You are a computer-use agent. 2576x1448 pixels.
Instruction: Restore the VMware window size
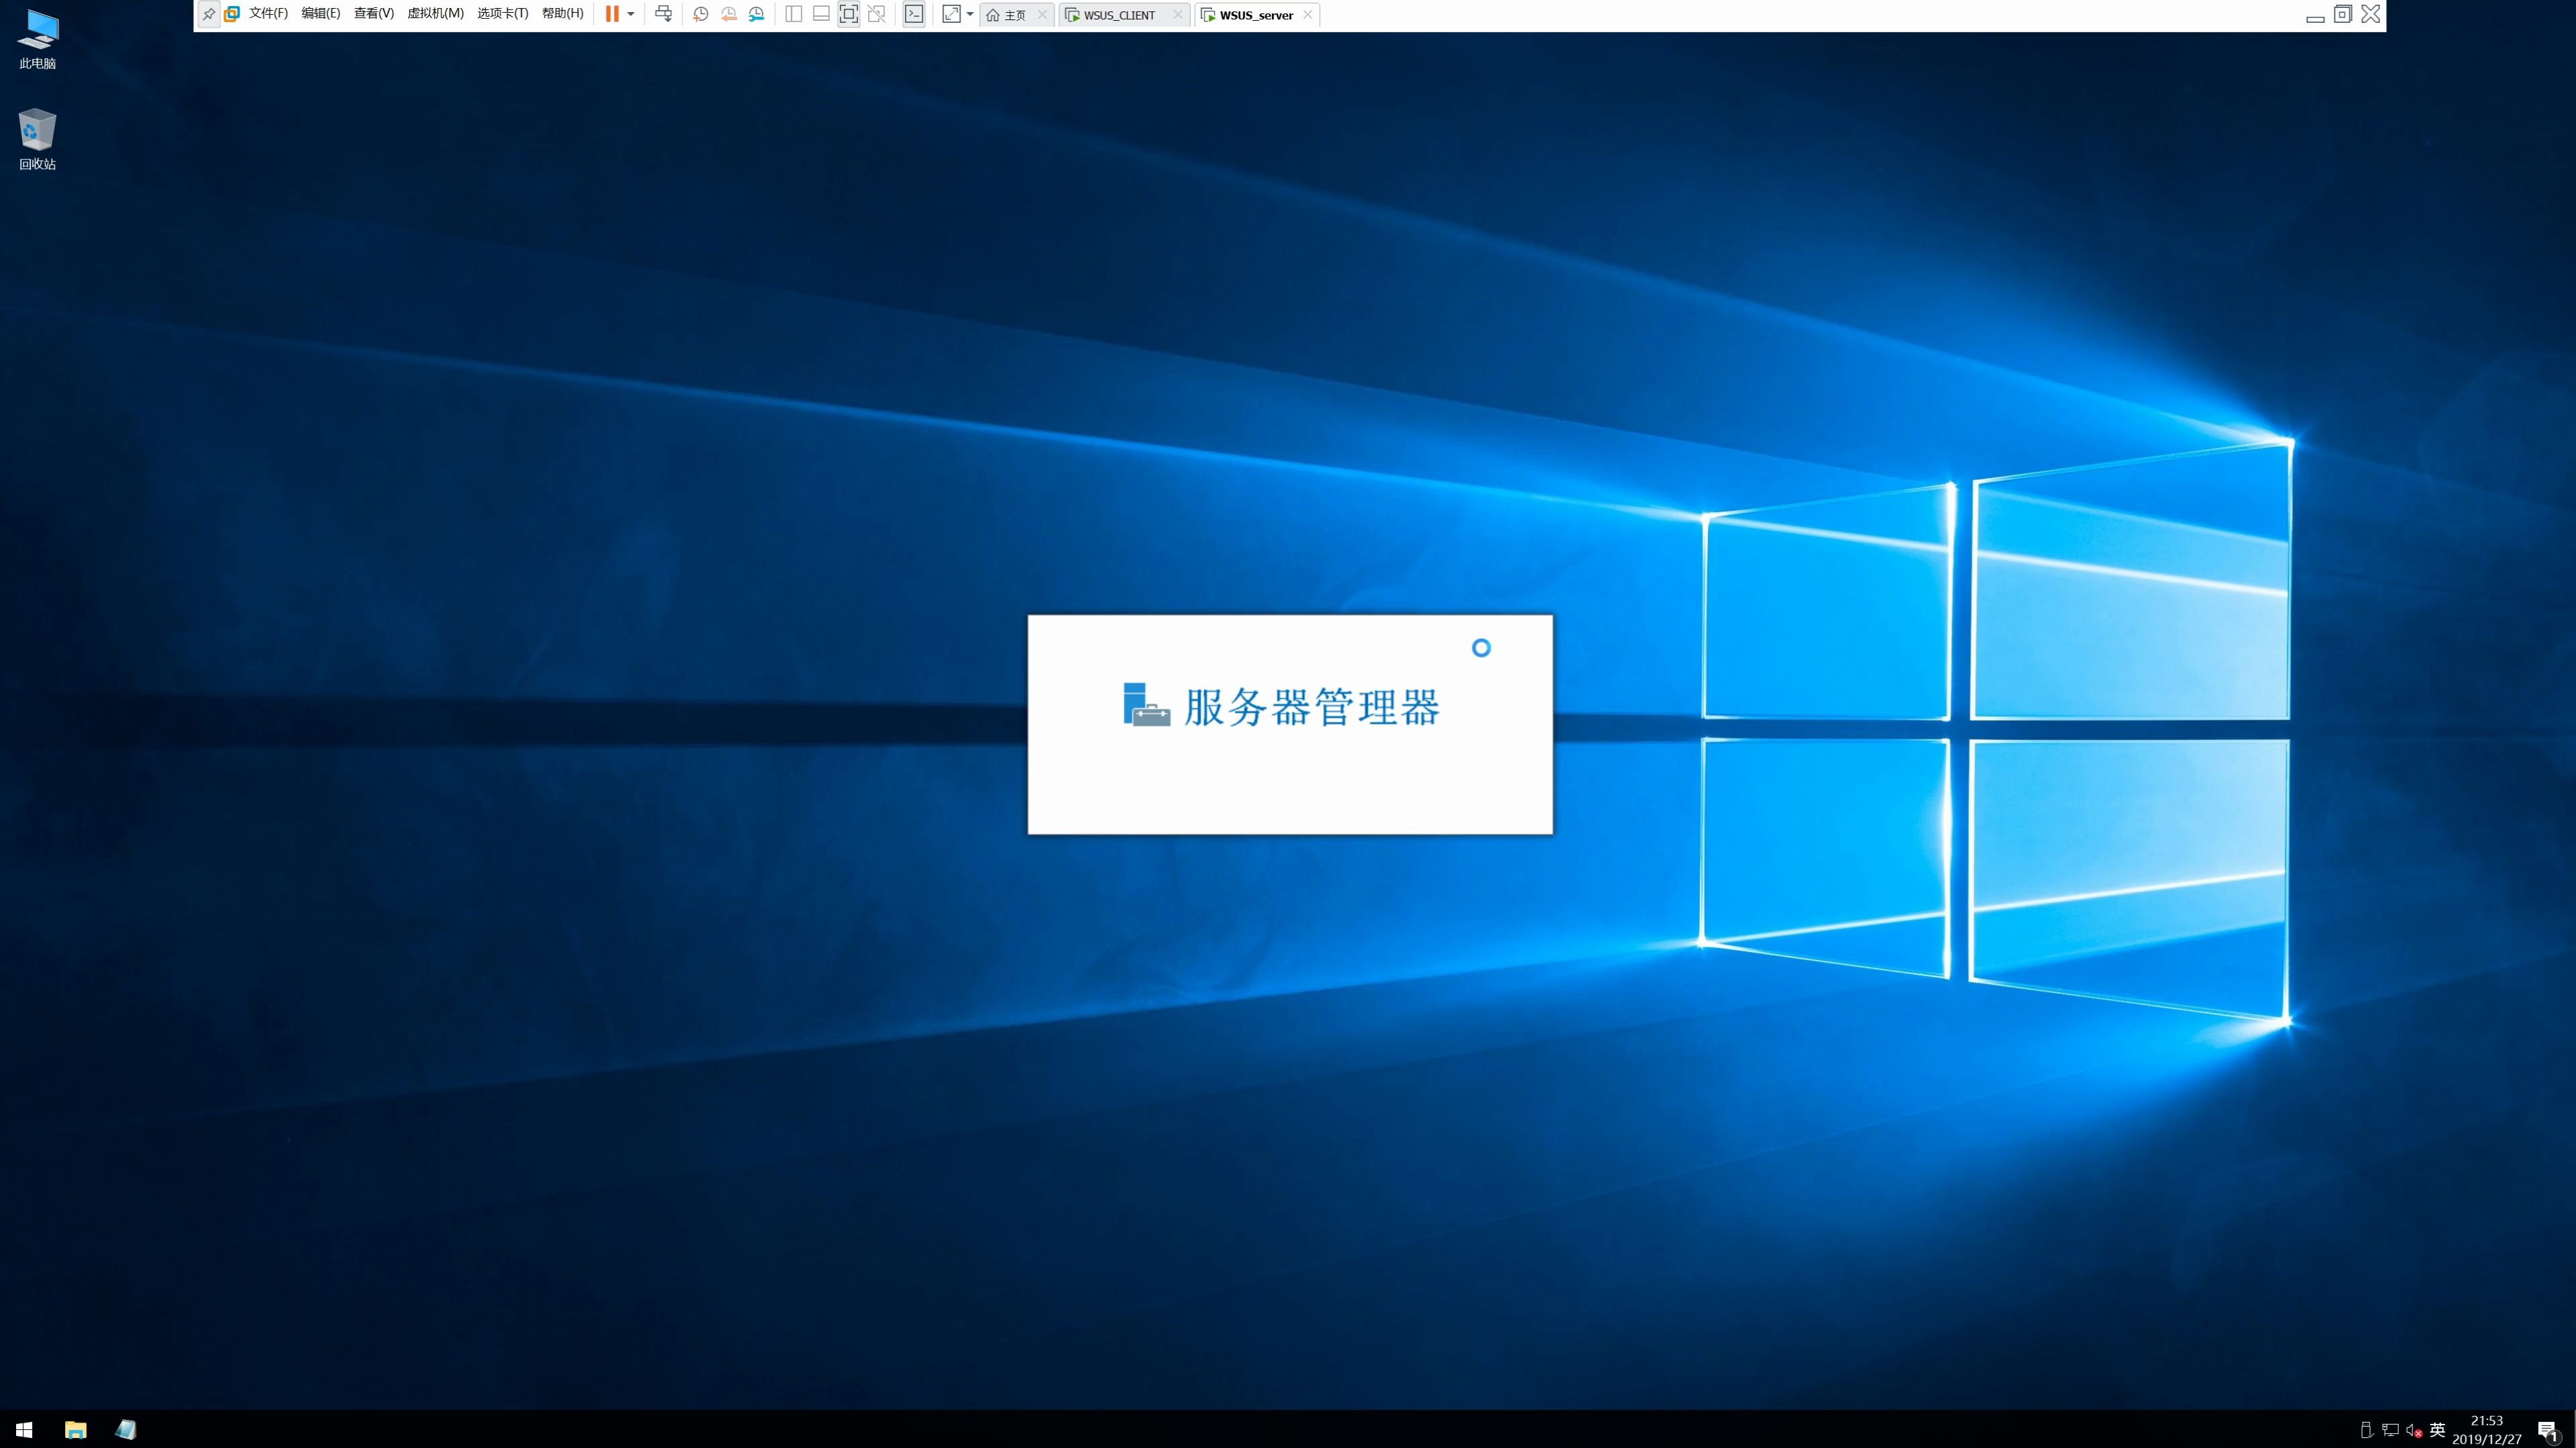point(2343,14)
